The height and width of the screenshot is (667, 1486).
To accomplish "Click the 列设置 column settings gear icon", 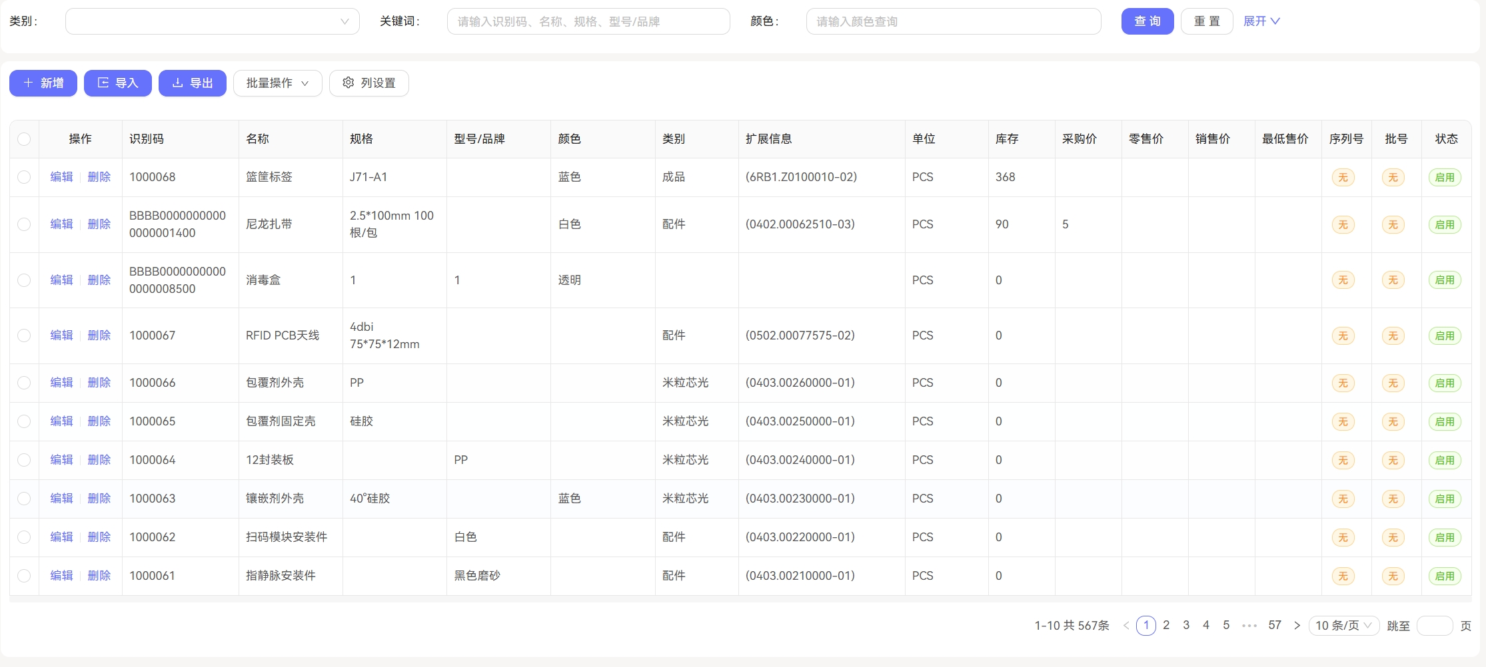I will point(349,83).
